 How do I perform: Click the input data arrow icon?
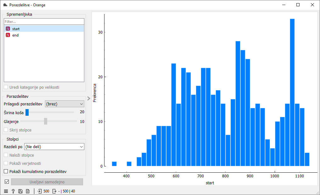click(x=40, y=191)
